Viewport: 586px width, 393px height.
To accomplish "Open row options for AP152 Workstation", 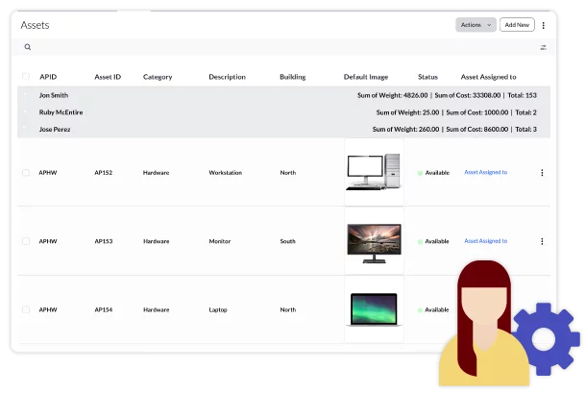I will pyautogui.click(x=542, y=173).
